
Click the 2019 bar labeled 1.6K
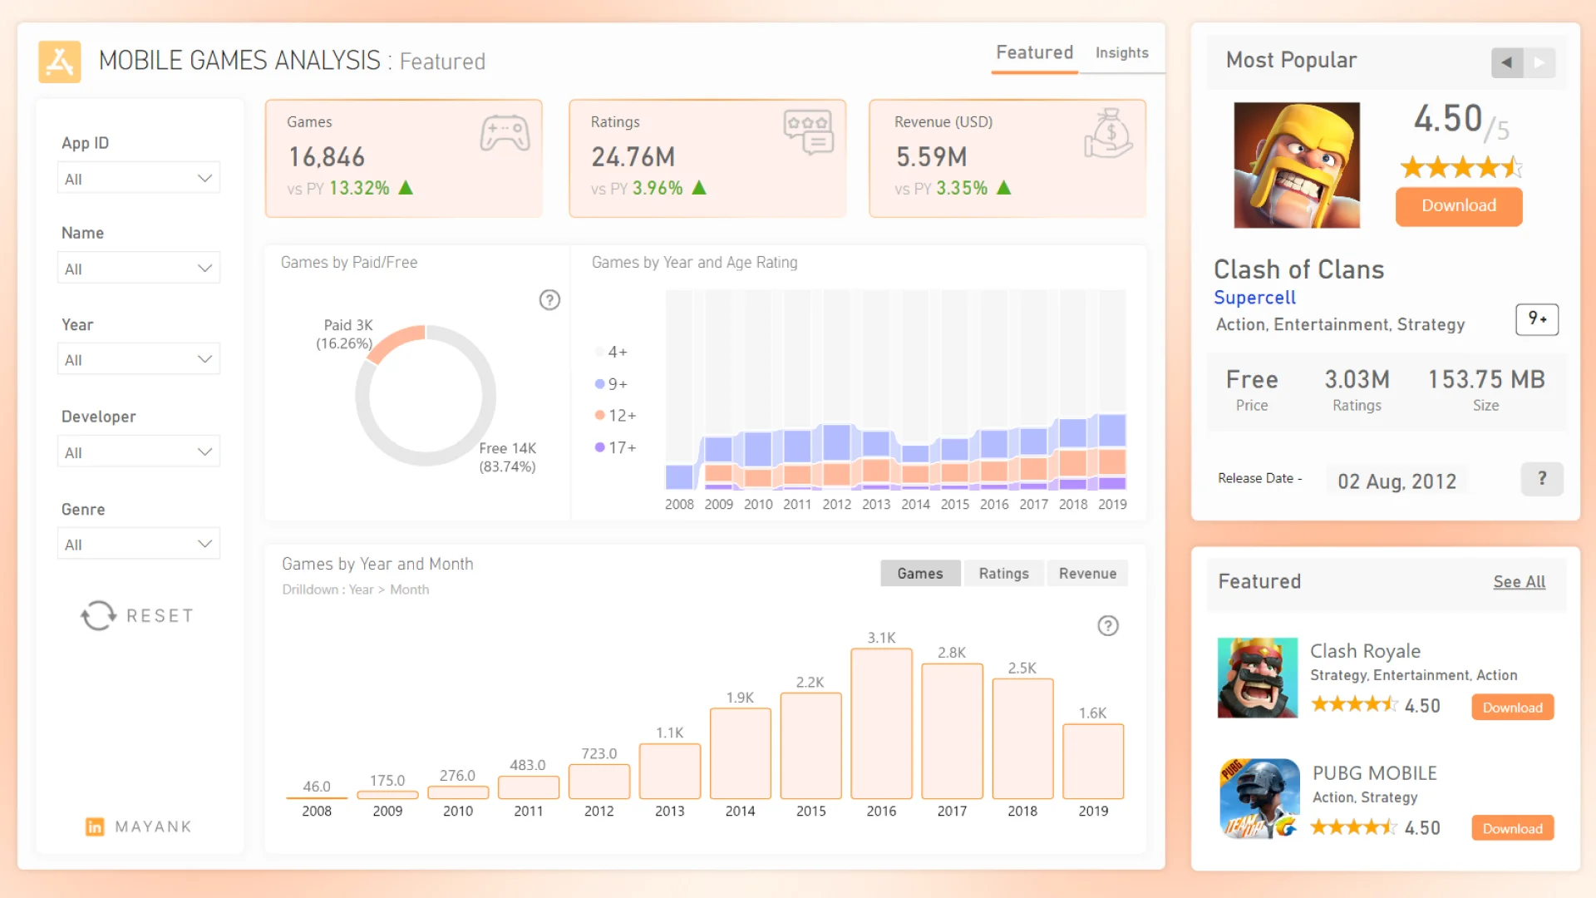coord(1093,762)
